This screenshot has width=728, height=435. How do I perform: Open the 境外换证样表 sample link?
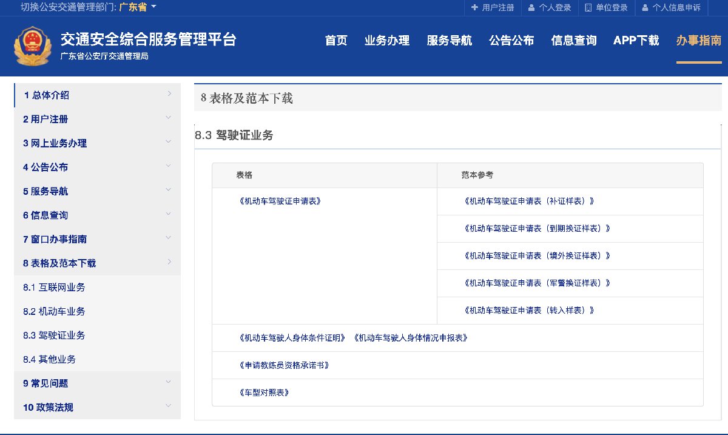tap(536, 256)
